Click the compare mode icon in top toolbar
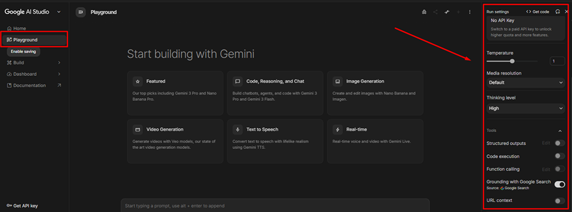 point(447,12)
